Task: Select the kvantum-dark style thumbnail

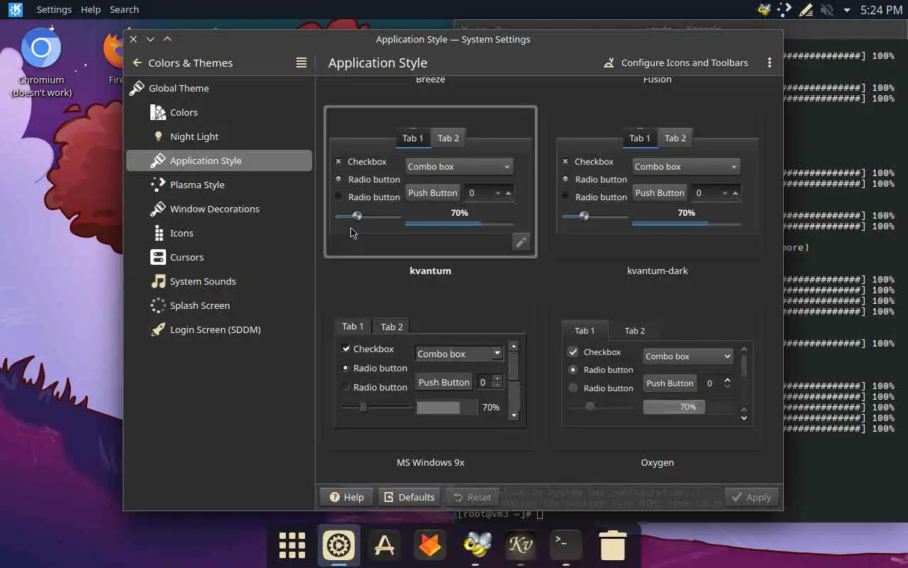Action: pyautogui.click(x=658, y=182)
